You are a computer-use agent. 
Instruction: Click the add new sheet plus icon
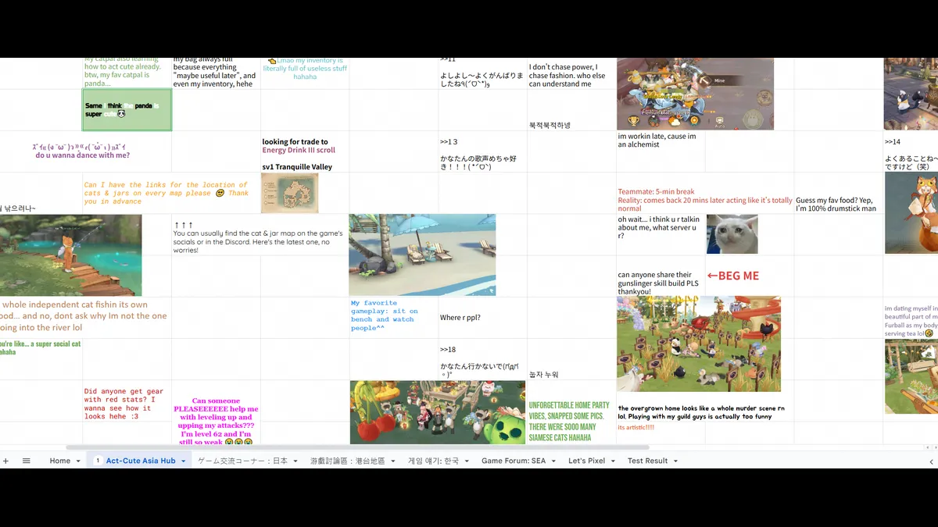click(5, 461)
